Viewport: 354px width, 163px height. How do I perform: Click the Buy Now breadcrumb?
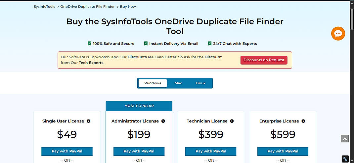[x=128, y=7]
